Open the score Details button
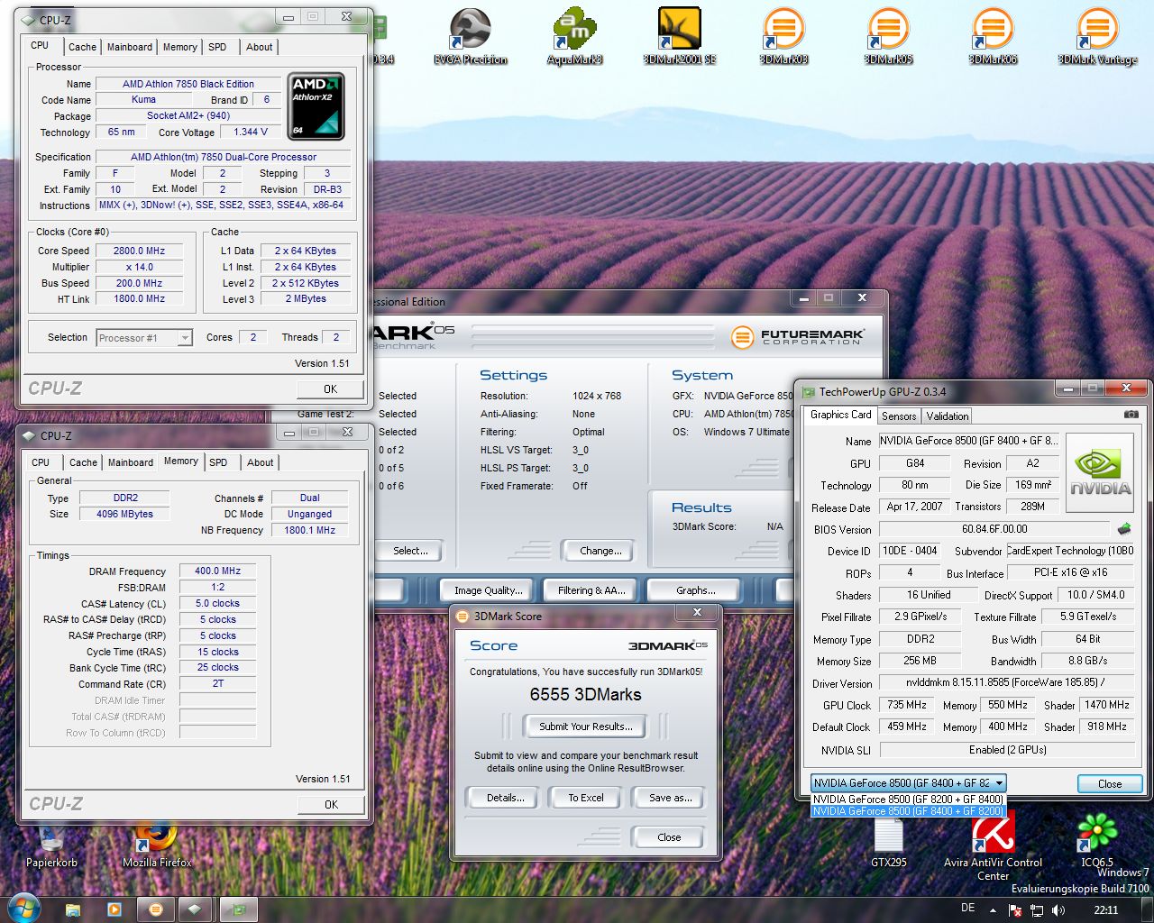Image resolution: width=1154 pixels, height=923 pixels. coord(506,798)
